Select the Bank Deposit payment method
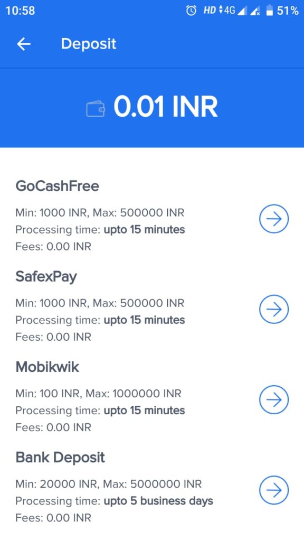The width and height of the screenshot is (304, 541). tap(61, 456)
